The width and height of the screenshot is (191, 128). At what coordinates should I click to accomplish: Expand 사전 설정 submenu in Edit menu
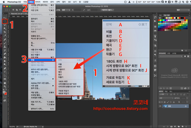tap(42, 86)
